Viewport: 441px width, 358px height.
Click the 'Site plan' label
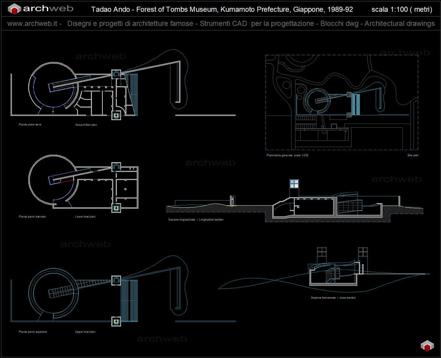tap(413, 155)
